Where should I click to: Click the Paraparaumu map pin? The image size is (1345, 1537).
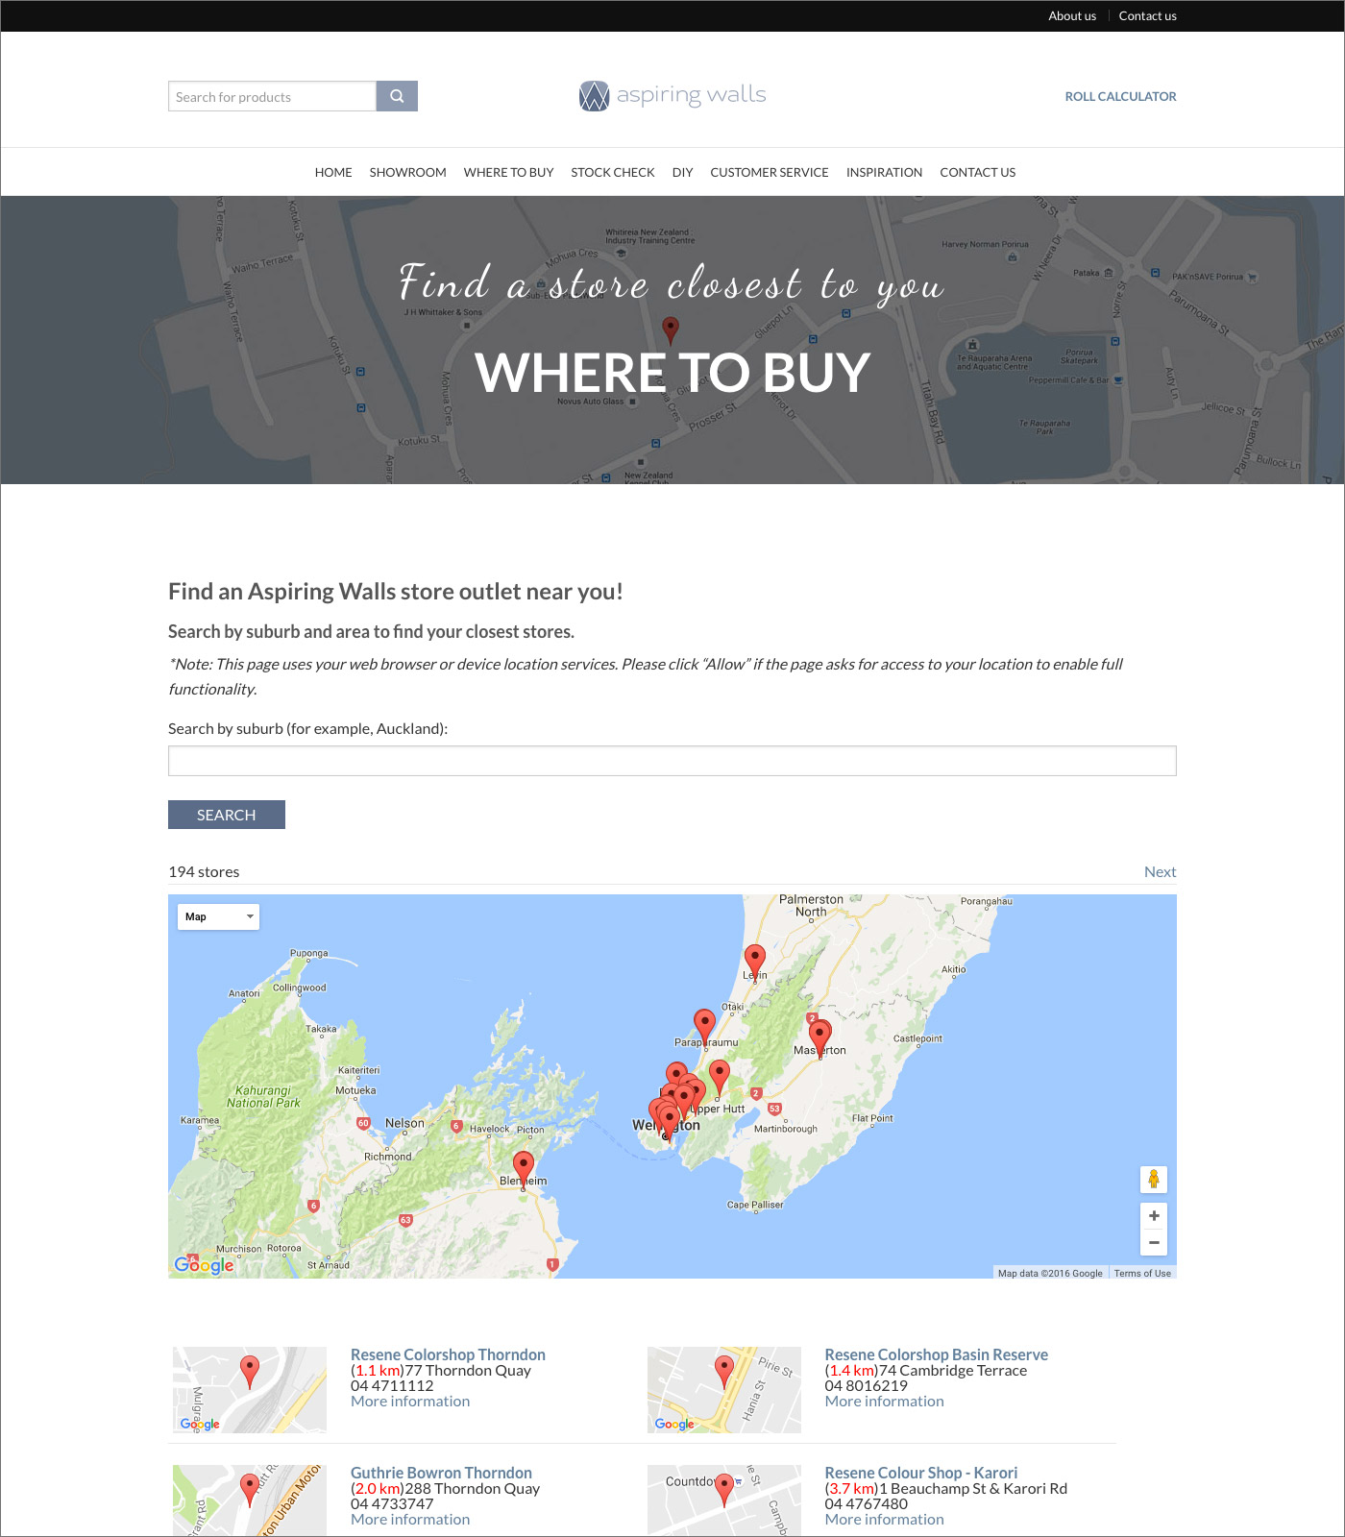[704, 1026]
